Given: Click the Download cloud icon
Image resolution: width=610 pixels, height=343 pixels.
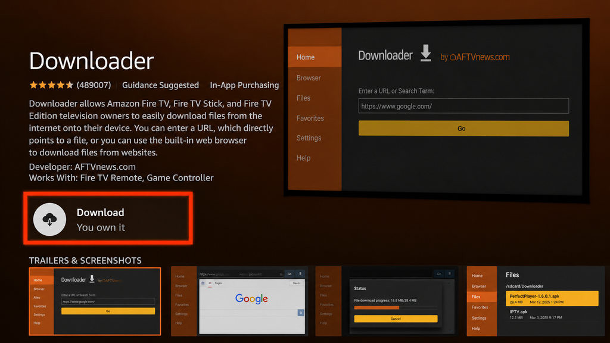Looking at the screenshot, I should click(x=49, y=219).
